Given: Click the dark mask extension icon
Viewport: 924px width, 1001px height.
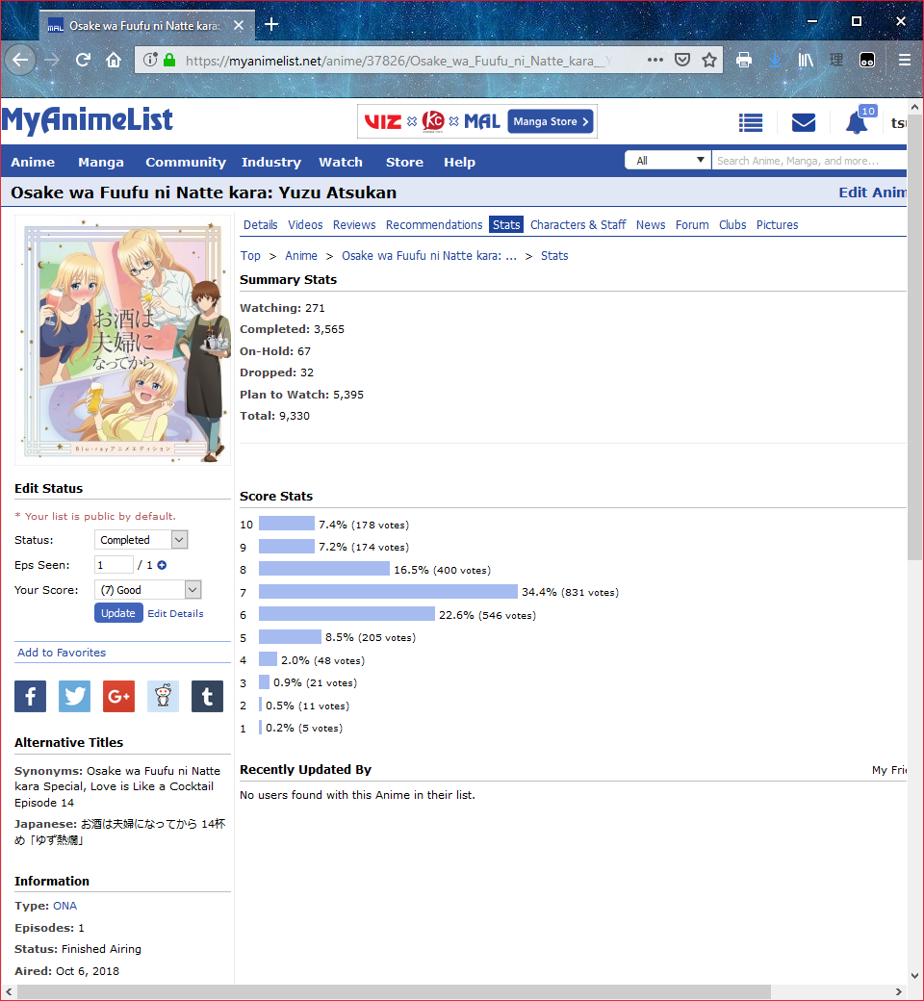Looking at the screenshot, I should pyautogui.click(x=867, y=60).
